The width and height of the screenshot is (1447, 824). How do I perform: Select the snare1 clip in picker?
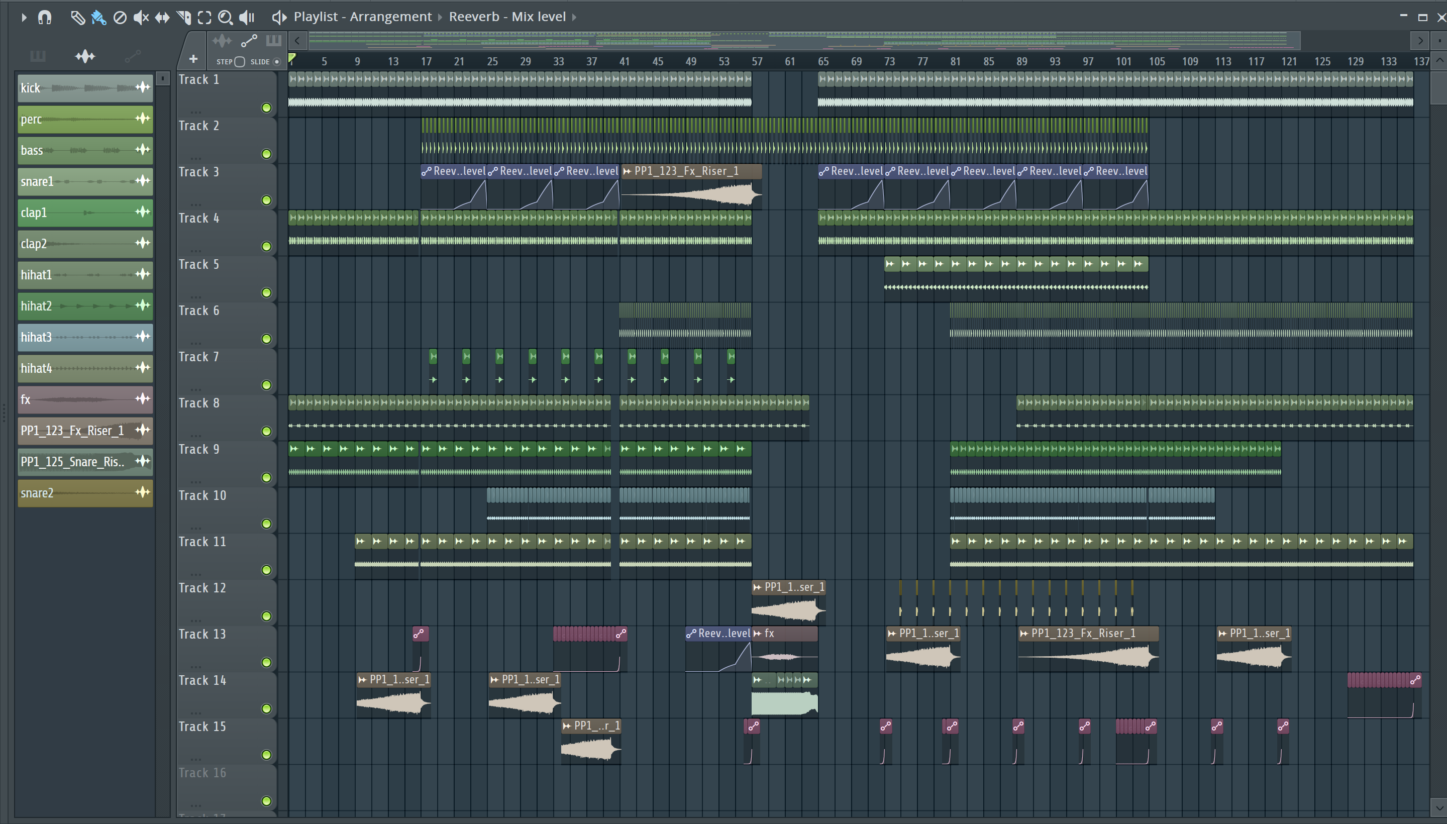(85, 181)
